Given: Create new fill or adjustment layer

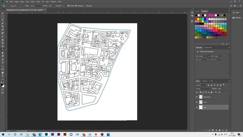Looking at the screenshot, I should (x=216, y=130).
